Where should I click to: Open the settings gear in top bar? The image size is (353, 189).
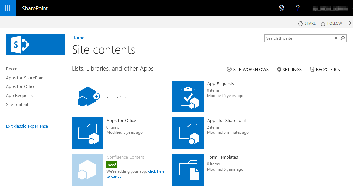[x=281, y=8]
